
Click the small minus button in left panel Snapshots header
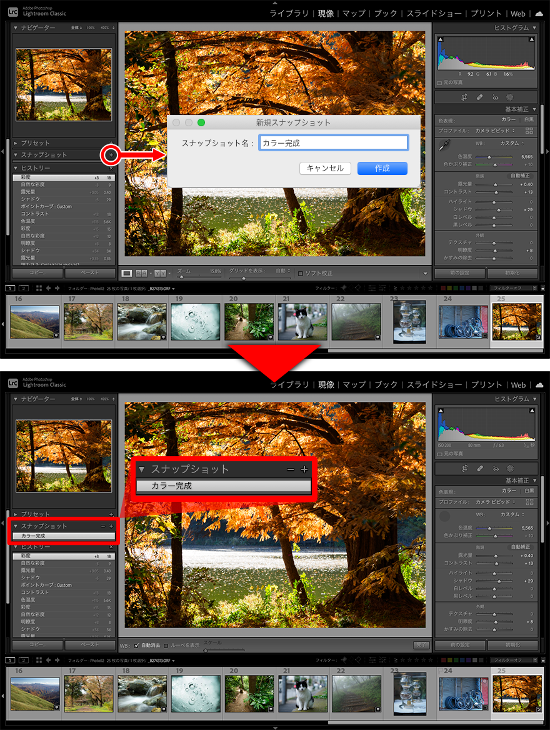[103, 526]
